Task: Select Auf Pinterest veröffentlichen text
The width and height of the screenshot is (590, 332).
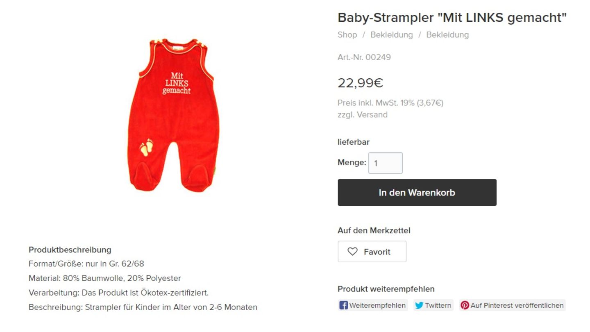Action: 517,305
